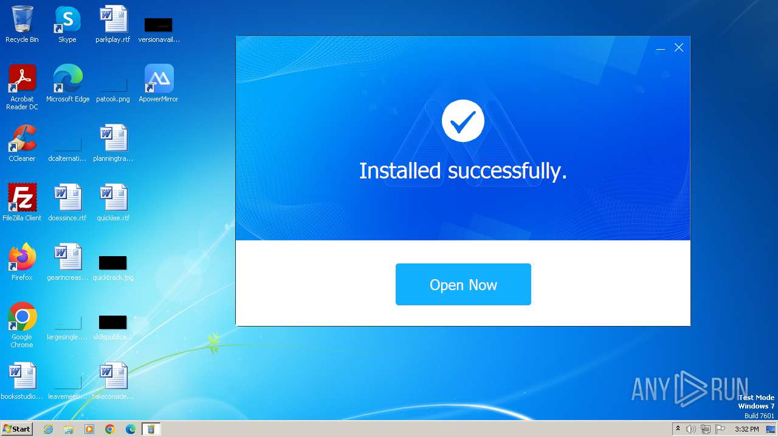Open the Recycle Bin icon
This screenshot has height=437, width=778.
tap(22, 24)
